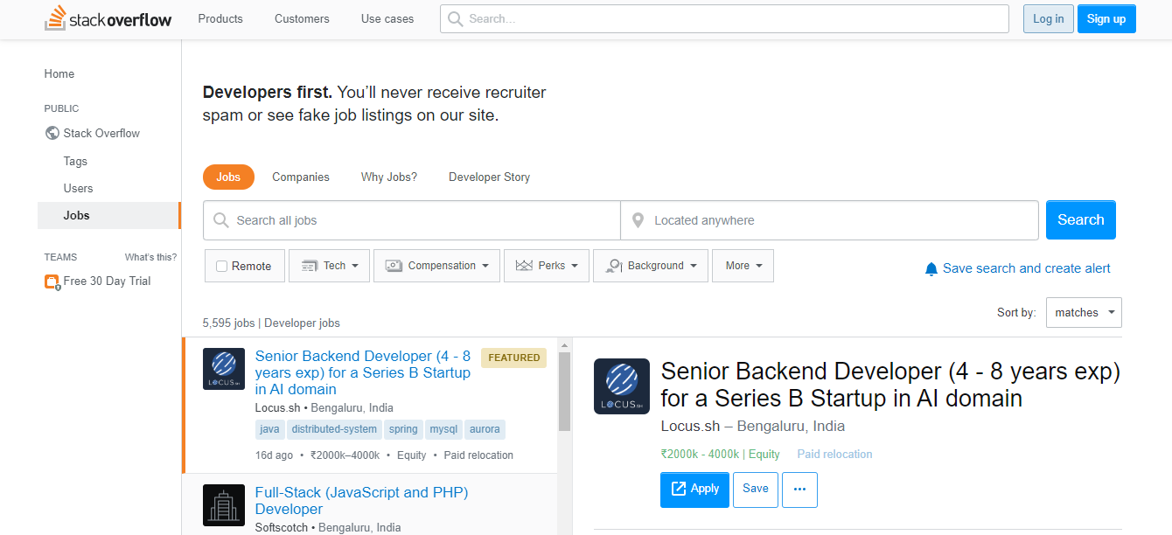Open the Products menu

click(220, 18)
